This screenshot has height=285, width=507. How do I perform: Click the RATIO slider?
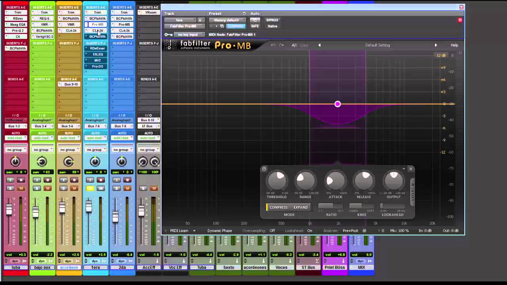coord(331,206)
